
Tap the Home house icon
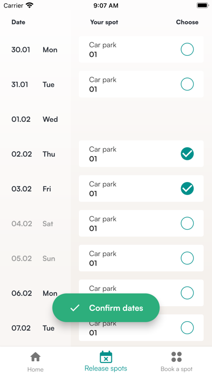(x=35, y=357)
